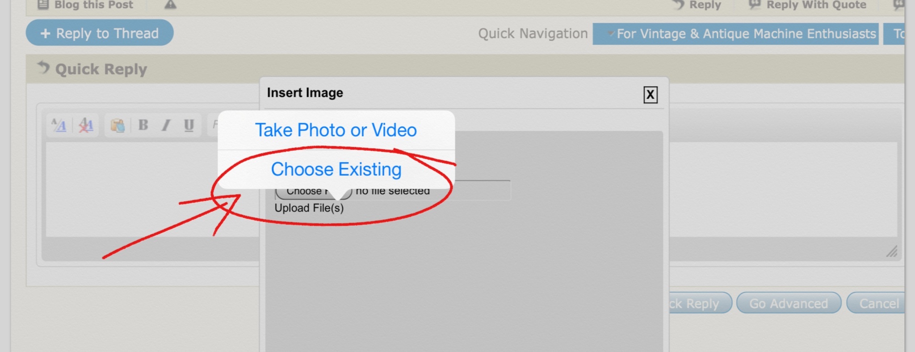The height and width of the screenshot is (352, 915).
Task: Click the Quick Reply header arrow icon
Action: 43,68
